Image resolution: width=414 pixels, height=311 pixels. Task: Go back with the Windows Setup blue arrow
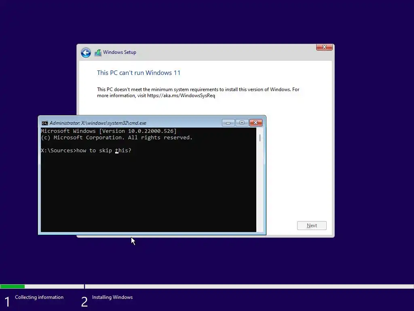pyautogui.click(x=86, y=53)
